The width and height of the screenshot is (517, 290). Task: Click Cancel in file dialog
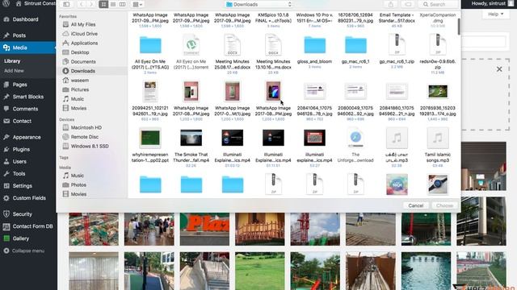coord(416,205)
